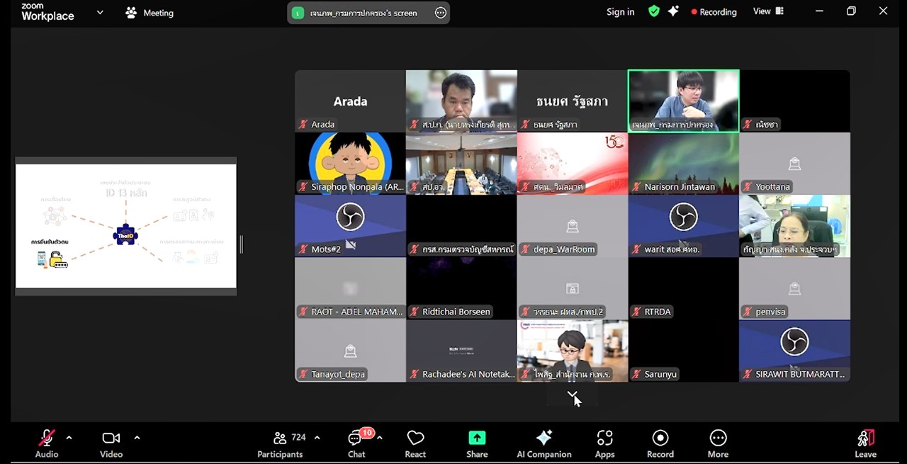Open screen share options ellipsis button
907x464 pixels.
(x=441, y=13)
